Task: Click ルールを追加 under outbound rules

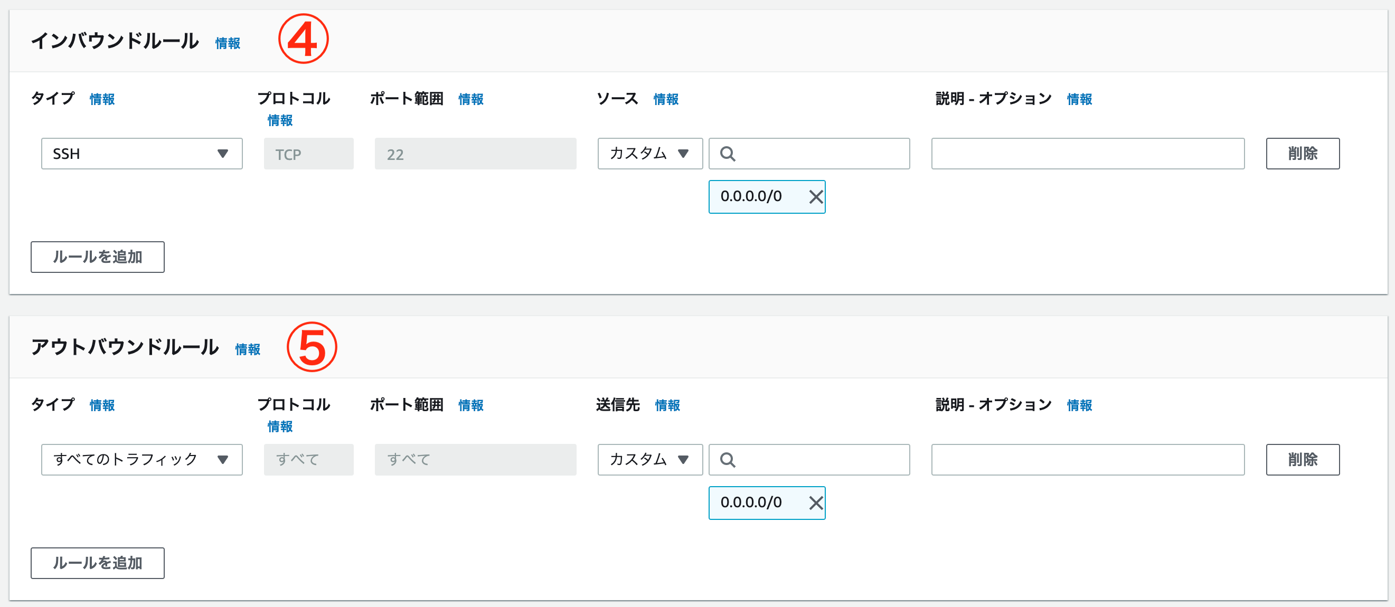Action: point(98,563)
